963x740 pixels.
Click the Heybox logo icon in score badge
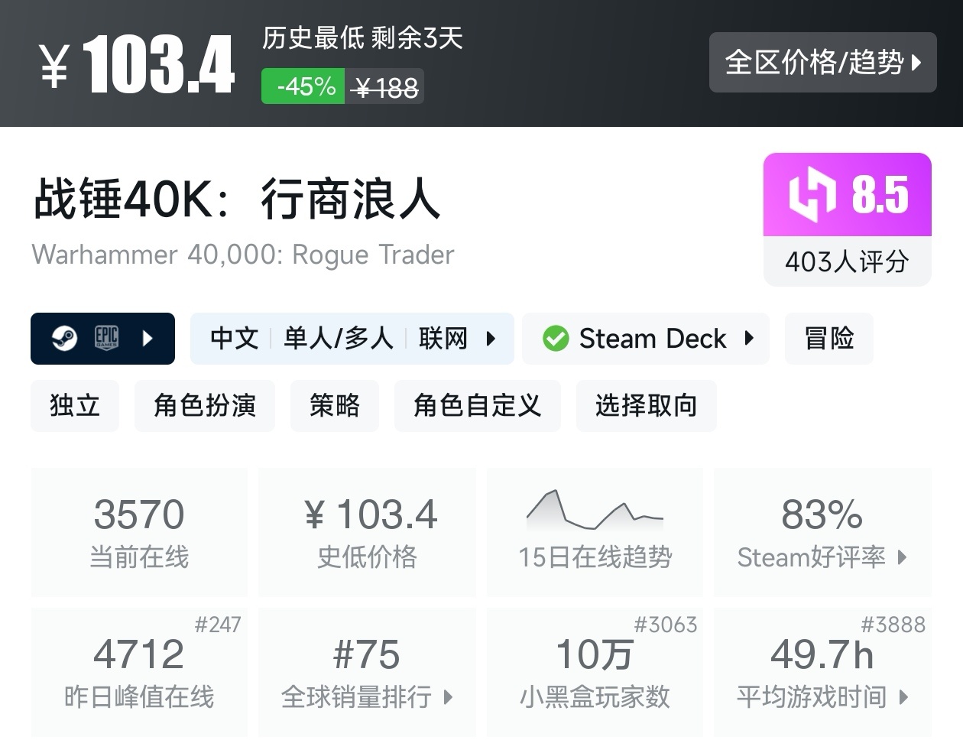tap(812, 195)
